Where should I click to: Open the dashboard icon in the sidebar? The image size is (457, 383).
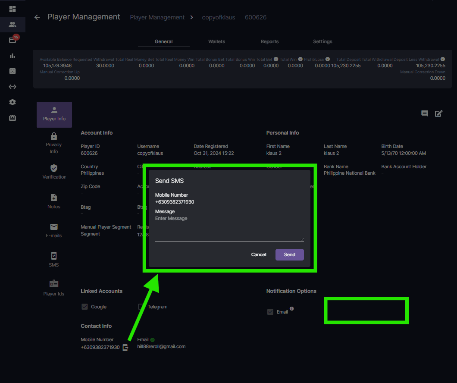[13, 9]
